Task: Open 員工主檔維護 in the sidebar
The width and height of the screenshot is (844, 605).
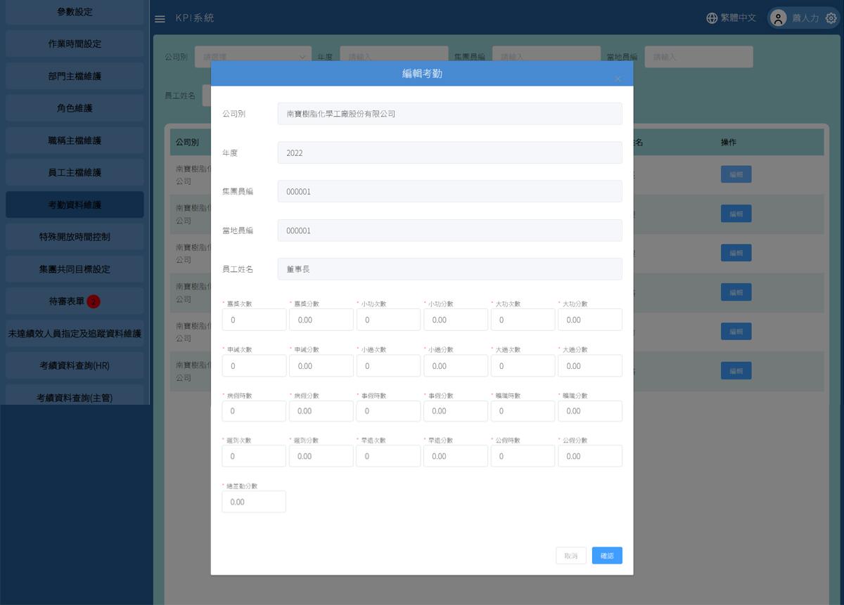Action: pyautogui.click(x=75, y=172)
